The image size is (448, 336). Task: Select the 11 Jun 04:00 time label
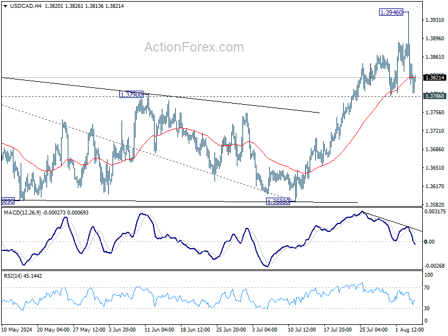tap(160, 330)
